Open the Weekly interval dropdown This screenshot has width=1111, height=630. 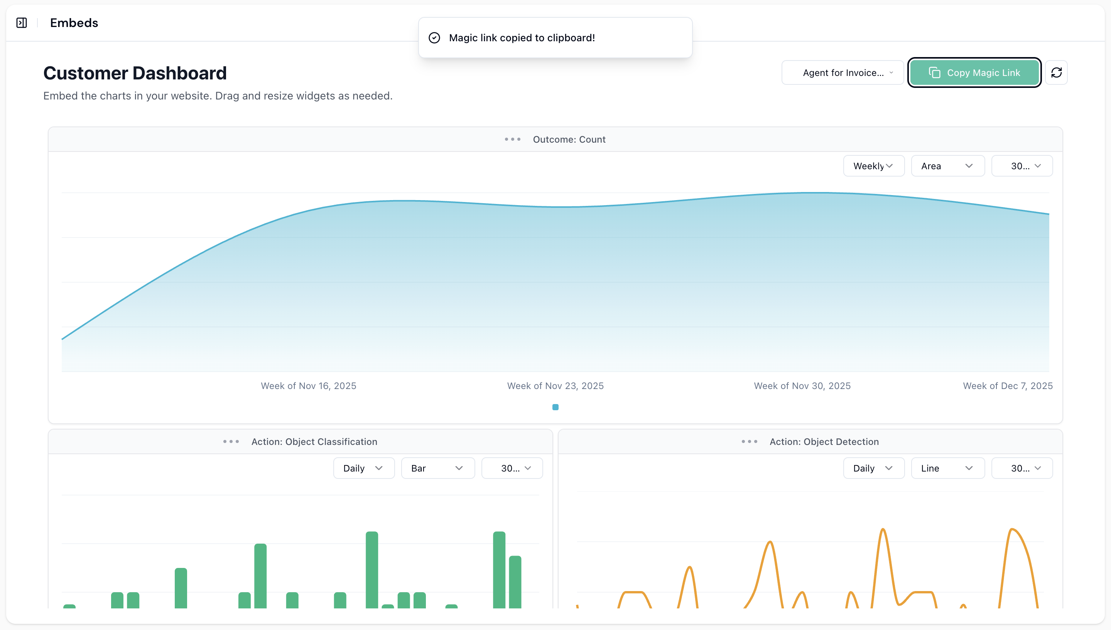tap(873, 166)
